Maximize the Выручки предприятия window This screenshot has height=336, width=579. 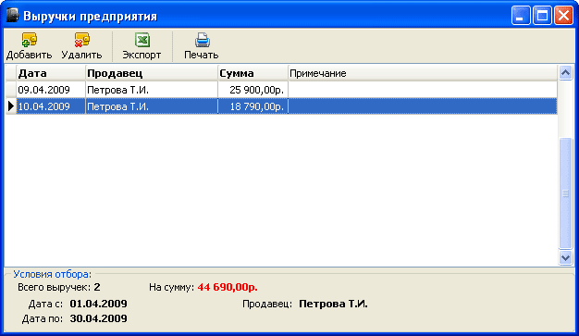(542, 16)
